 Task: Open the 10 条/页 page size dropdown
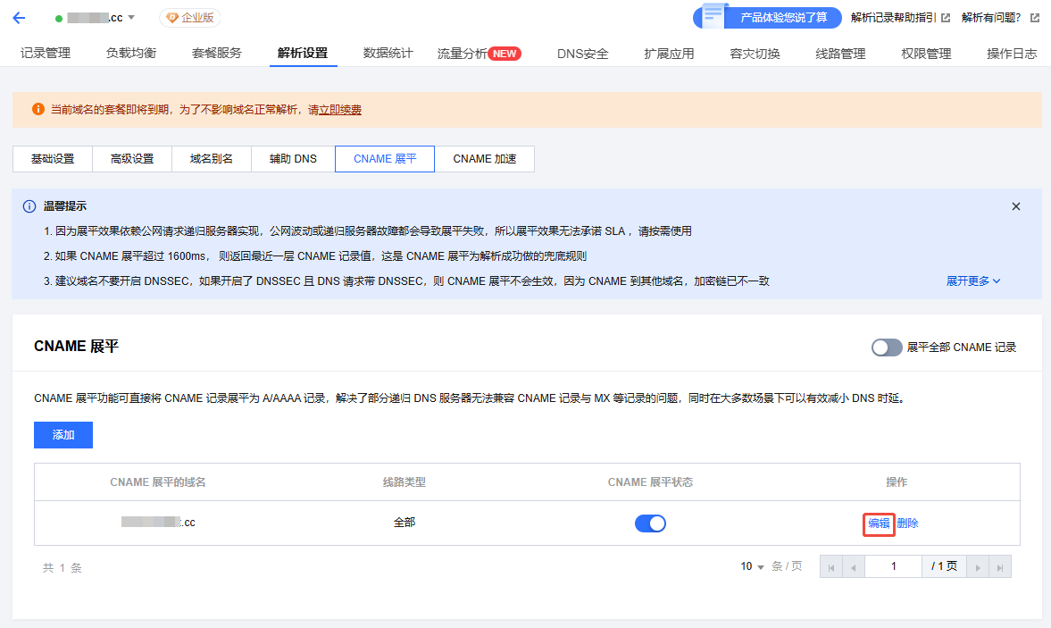coord(753,567)
